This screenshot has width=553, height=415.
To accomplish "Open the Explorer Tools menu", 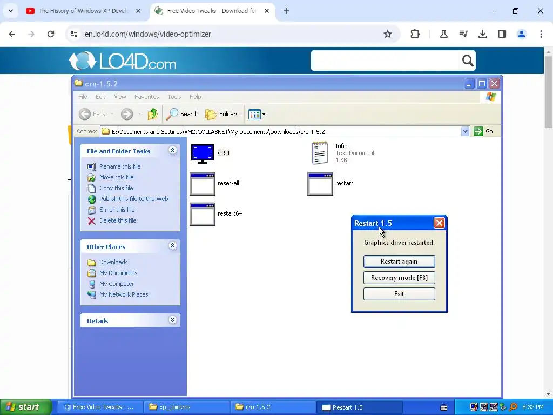I will 174,97.
